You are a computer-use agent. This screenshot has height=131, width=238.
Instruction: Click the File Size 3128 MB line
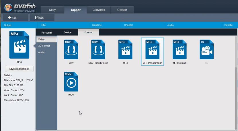pos(14,85)
